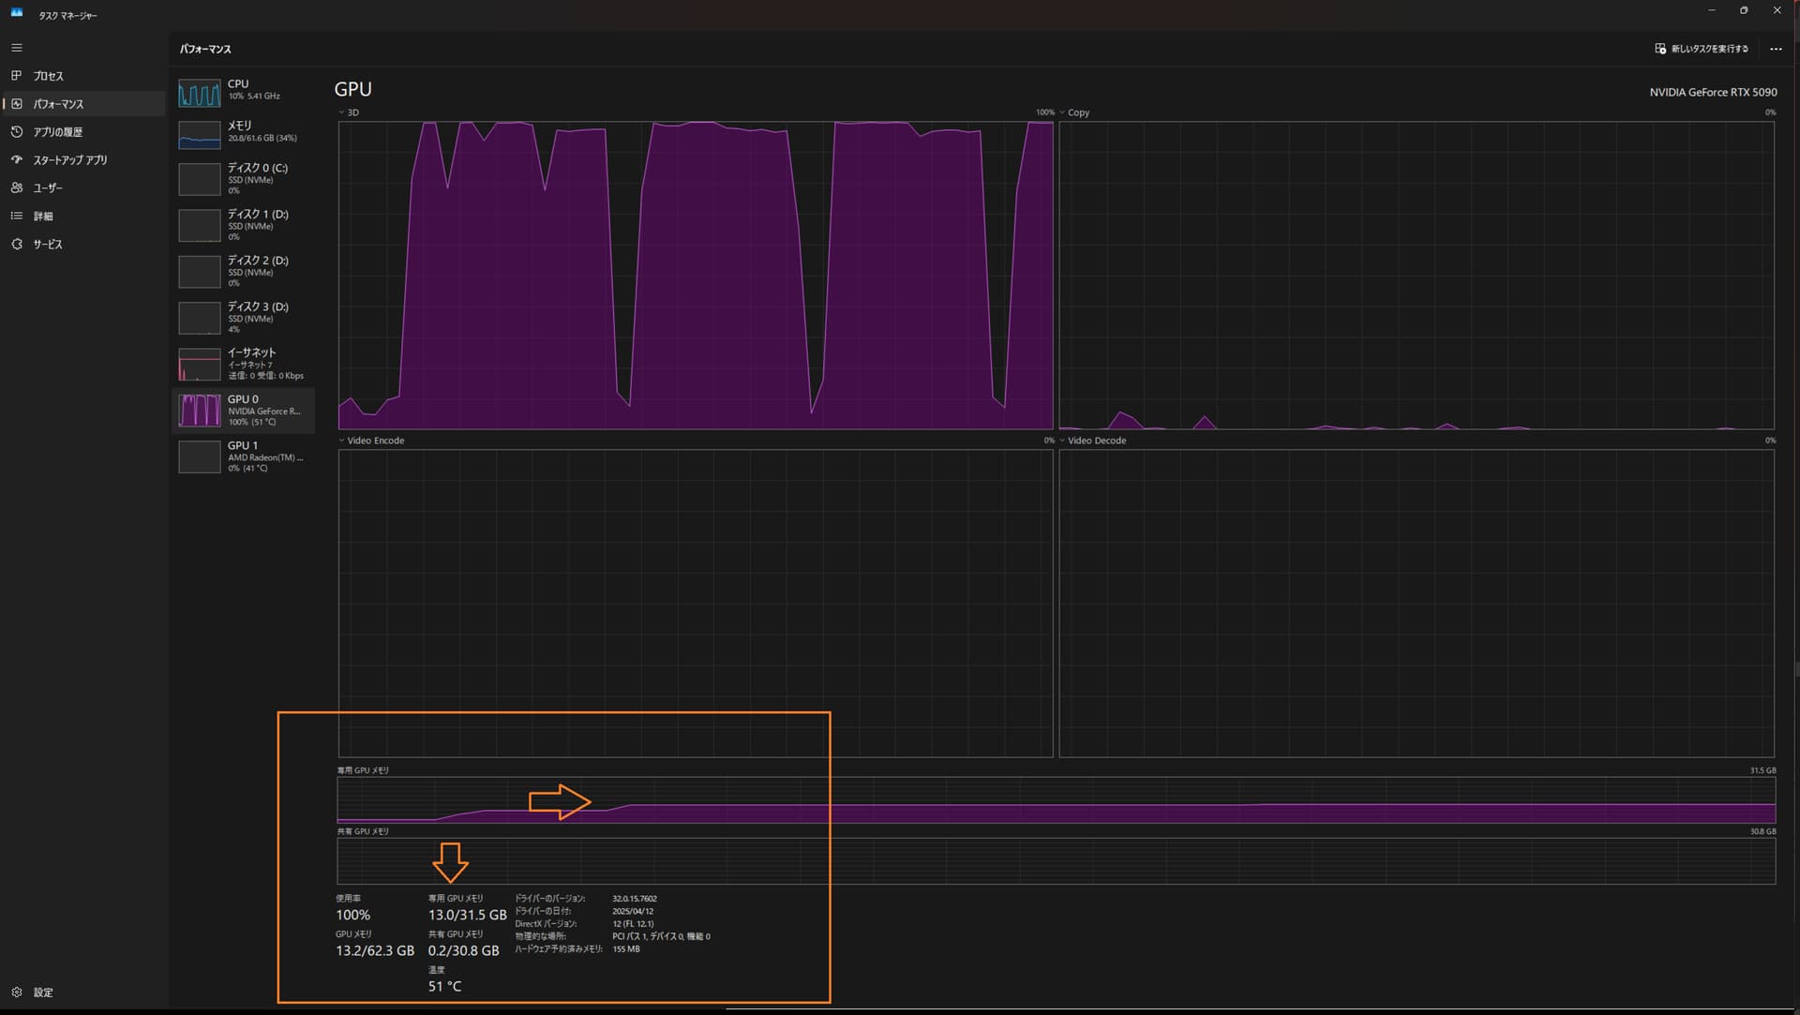This screenshot has width=1800, height=1015.
Task: Open the more options (...) menu
Action: tap(1775, 48)
